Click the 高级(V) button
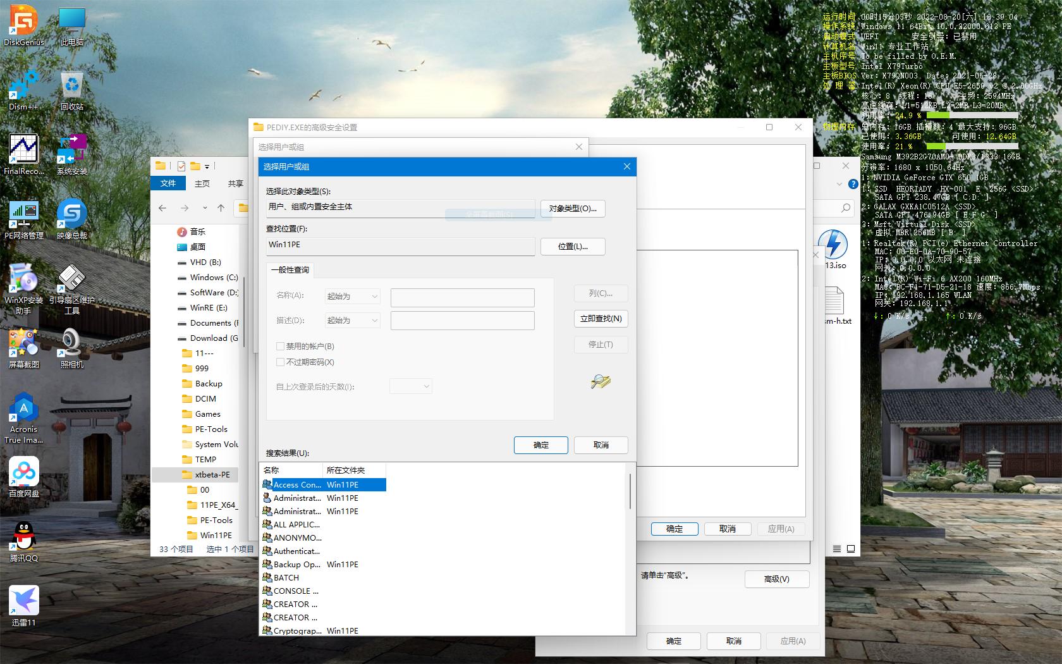 777,579
